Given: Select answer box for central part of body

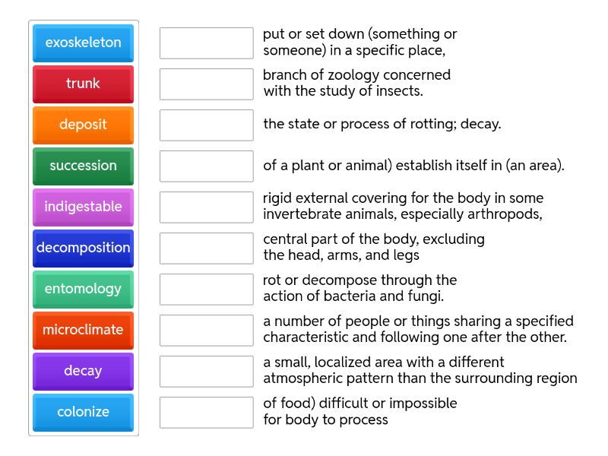Looking at the screenshot, I should [206, 248].
